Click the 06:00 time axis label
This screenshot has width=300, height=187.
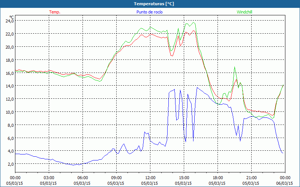click(82, 178)
